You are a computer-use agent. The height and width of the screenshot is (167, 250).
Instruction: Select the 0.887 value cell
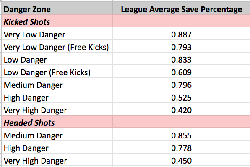[x=182, y=33]
